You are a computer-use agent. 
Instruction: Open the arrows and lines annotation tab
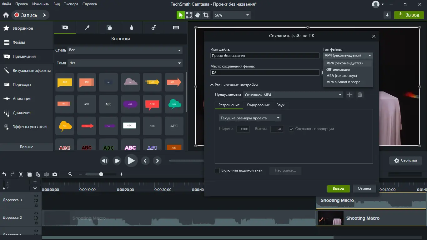pyautogui.click(x=87, y=28)
